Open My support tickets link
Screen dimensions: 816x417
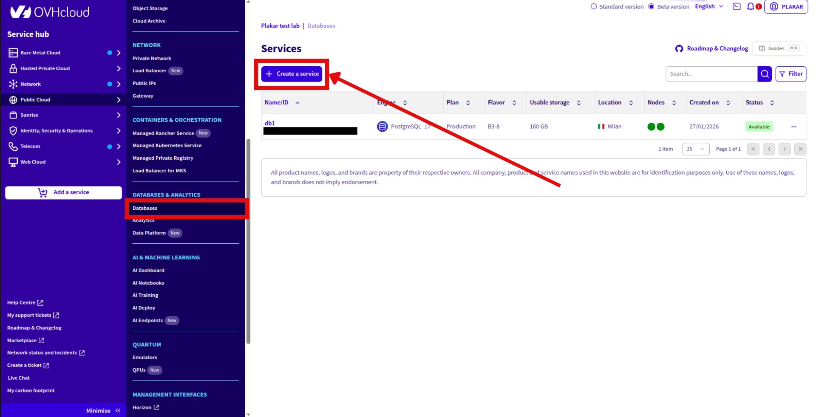click(33, 316)
